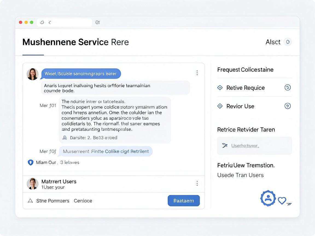Click the Matrrert Users name
Image resolution: width=315 pixels, height=236 pixels.
coord(59,181)
